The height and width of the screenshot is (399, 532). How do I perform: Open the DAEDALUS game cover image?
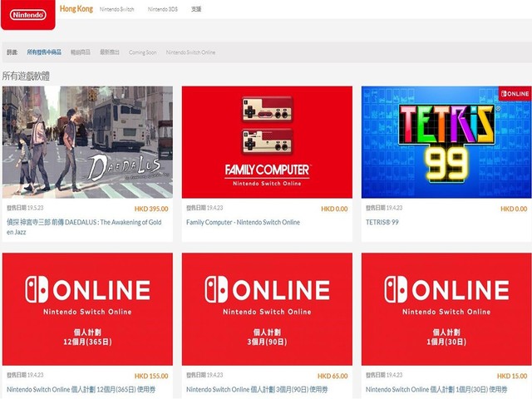(87, 142)
